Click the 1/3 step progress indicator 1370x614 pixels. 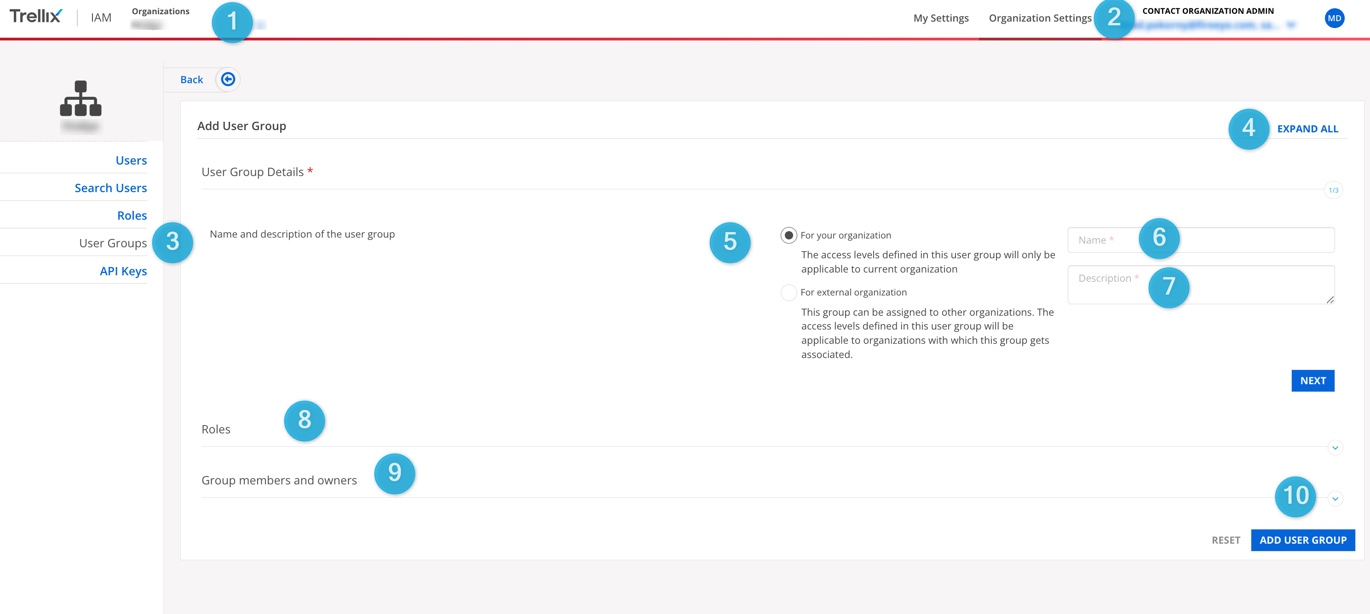tap(1333, 190)
